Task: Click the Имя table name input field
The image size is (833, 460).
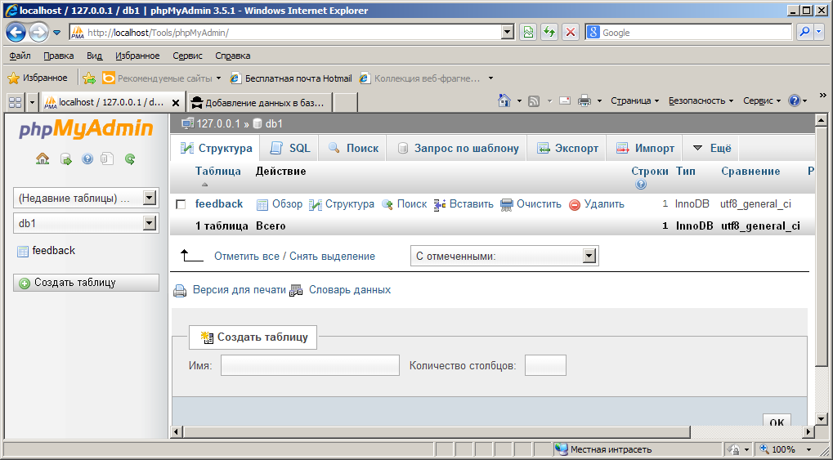Action: click(x=311, y=365)
